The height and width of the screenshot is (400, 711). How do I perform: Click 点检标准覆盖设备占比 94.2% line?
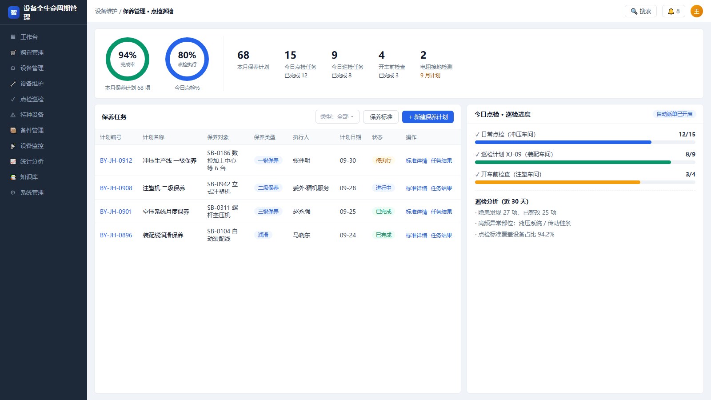(x=515, y=234)
